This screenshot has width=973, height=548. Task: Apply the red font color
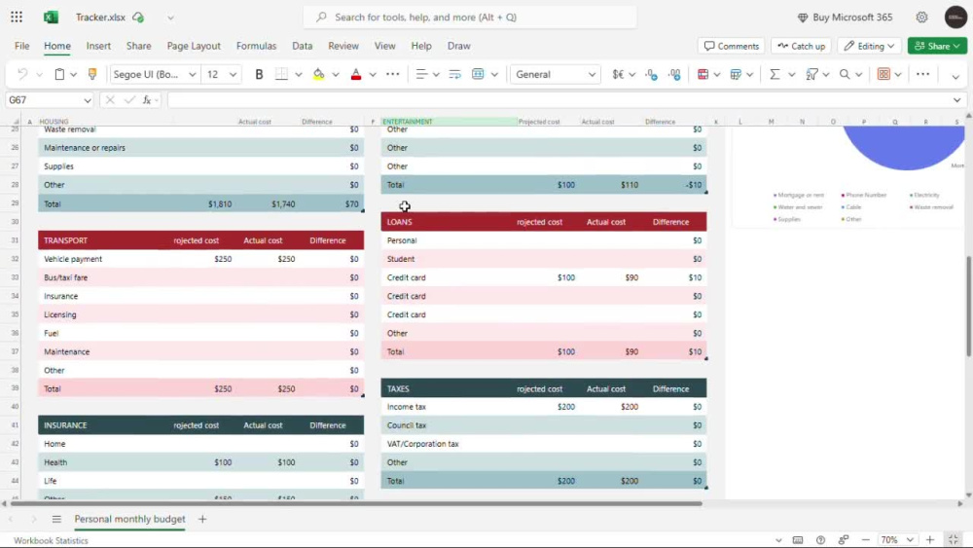click(x=355, y=75)
